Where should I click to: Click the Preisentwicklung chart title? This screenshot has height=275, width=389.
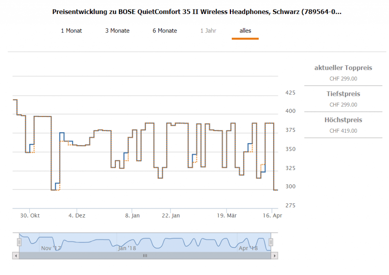pyautogui.click(x=196, y=12)
